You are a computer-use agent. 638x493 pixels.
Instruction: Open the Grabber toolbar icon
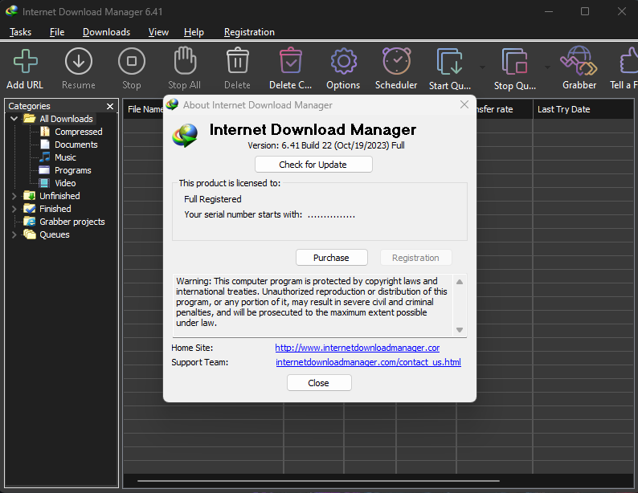tap(579, 61)
